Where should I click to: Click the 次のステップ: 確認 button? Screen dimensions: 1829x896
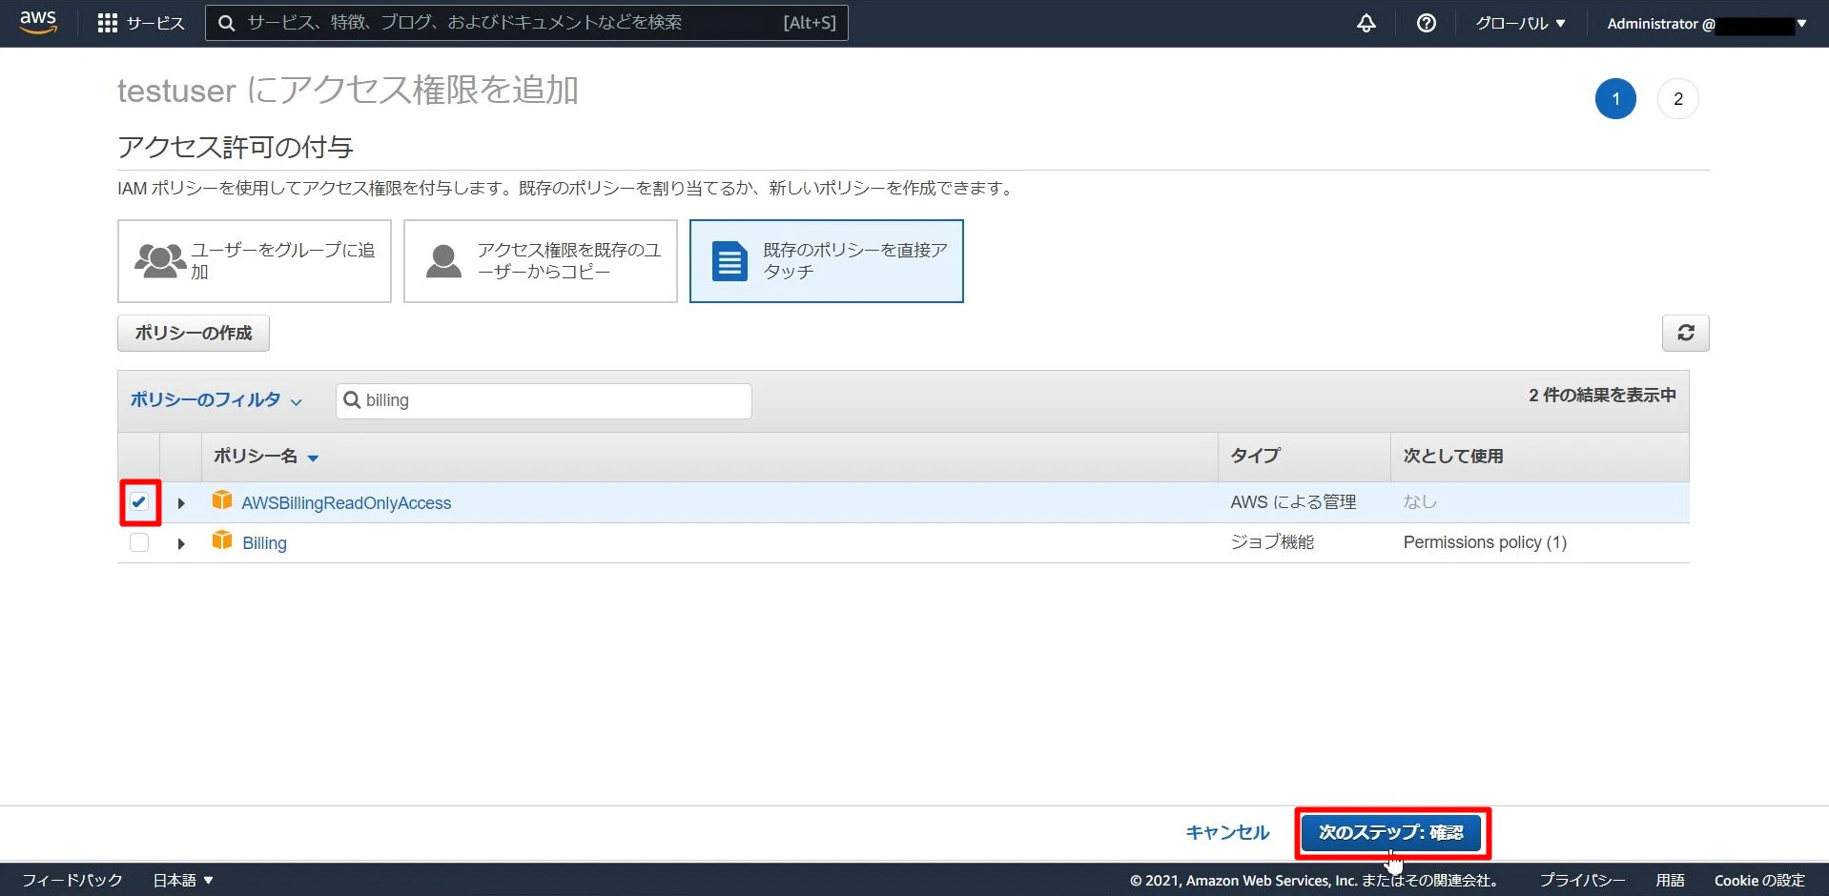pyautogui.click(x=1391, y=832)
